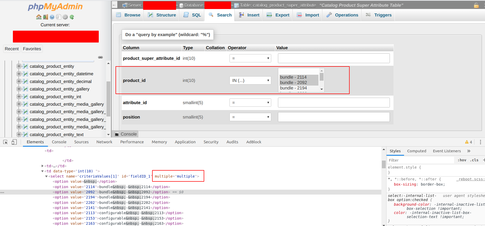
Task: Open the catalog_product_entity_decimal table link
Action: point(61,81)
